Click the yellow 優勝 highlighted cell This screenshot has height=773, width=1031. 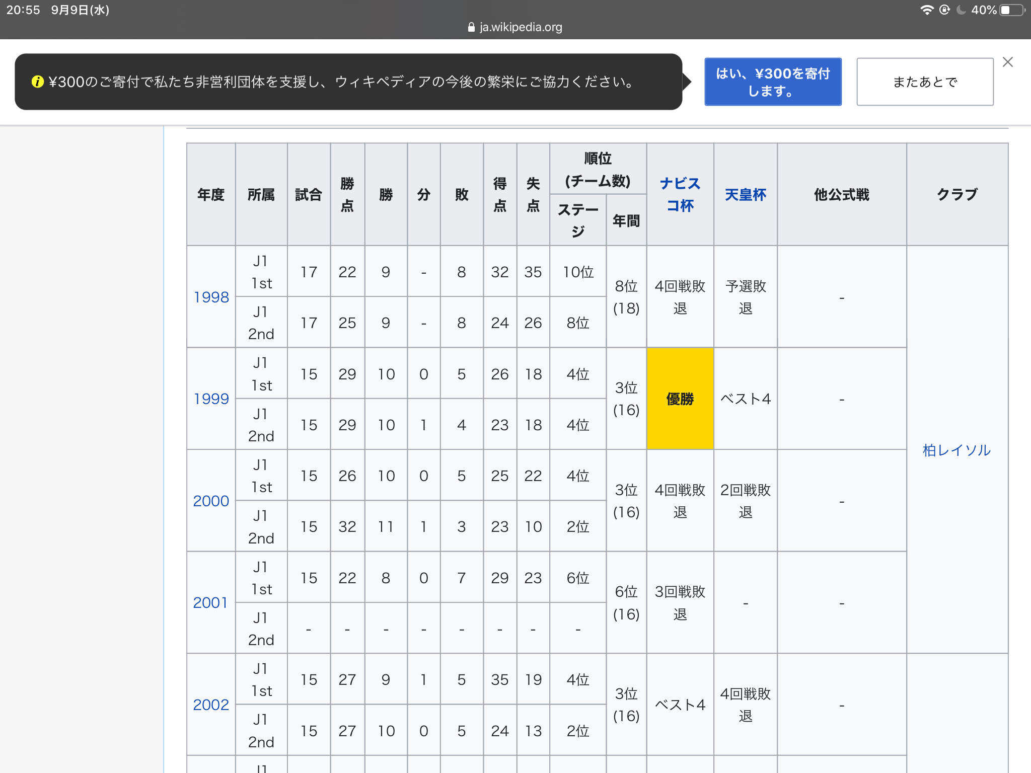coord(680,399)
